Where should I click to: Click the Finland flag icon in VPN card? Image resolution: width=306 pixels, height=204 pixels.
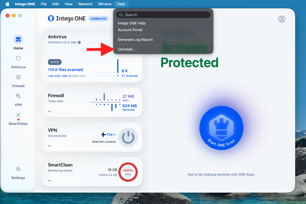[x=104, y=135]
